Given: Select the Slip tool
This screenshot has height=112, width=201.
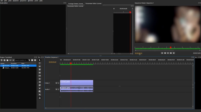Looking at the screenshot, I should pyautogui.click(x=40, y=76).
